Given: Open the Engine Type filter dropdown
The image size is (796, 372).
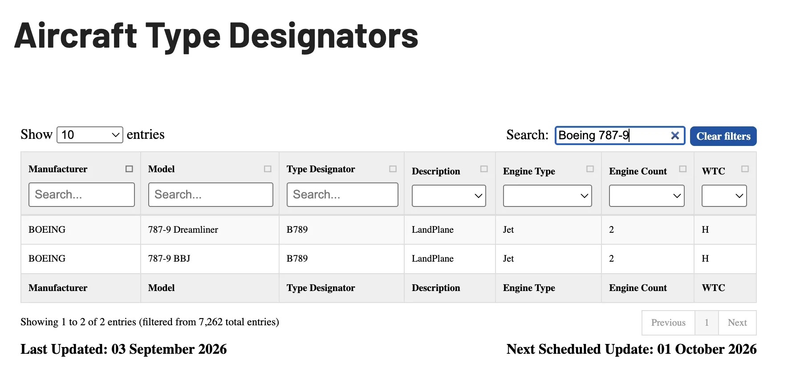Looking at the screenshot, I should (547, 196).
